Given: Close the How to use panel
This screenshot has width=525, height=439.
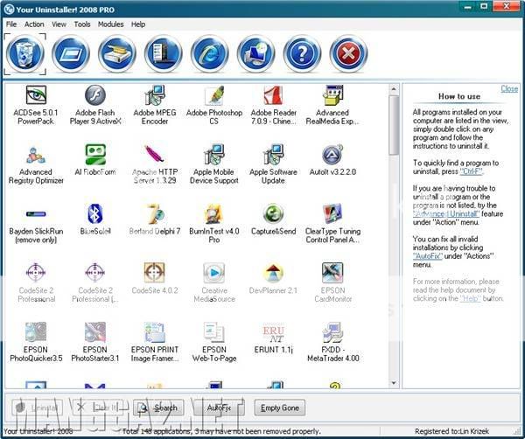Looking at the screenshot, I should coord(509,88).
